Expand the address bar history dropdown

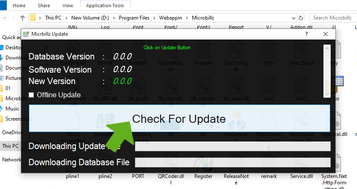(x=293, y=18)
